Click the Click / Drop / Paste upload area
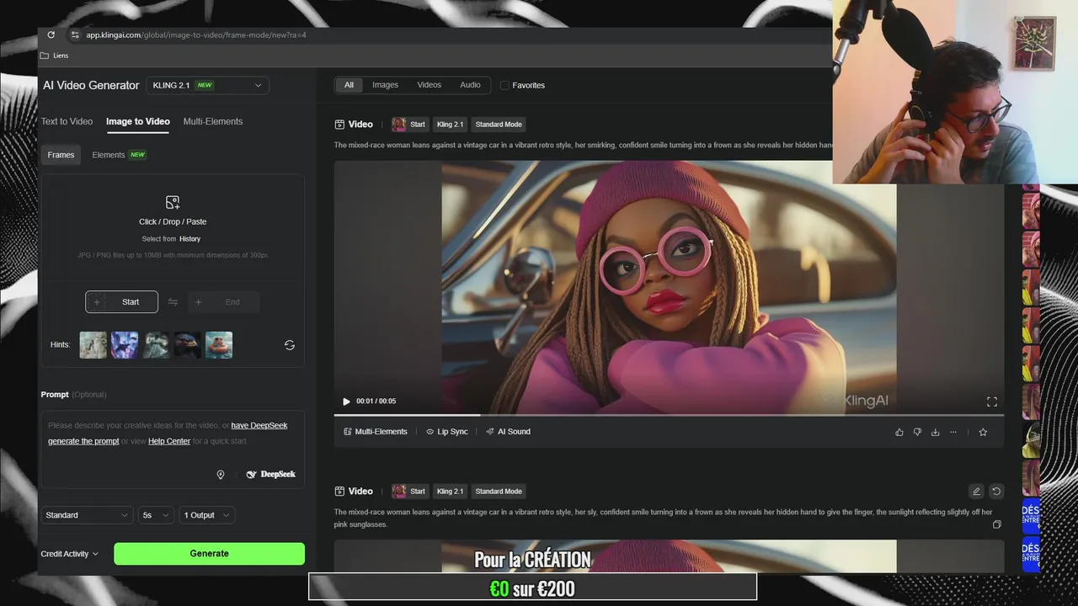 [x=173, y=227]
